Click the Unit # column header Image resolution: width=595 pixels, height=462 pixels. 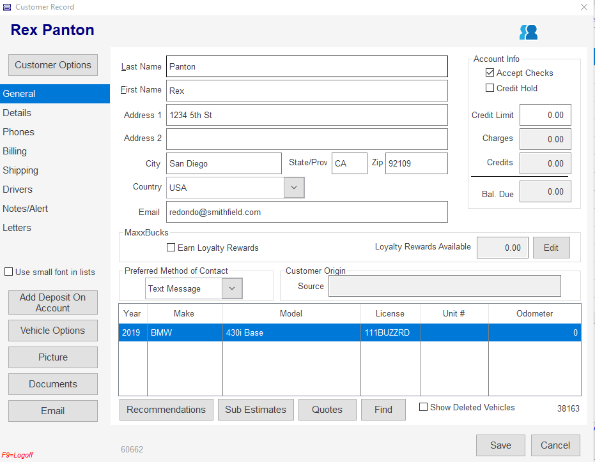454,313
